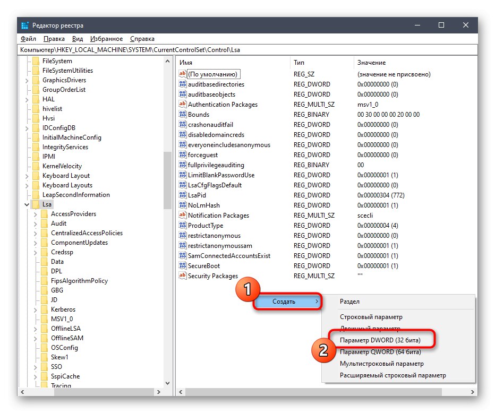
Task: Click the forceguest value icon
Action: [183, 154]
